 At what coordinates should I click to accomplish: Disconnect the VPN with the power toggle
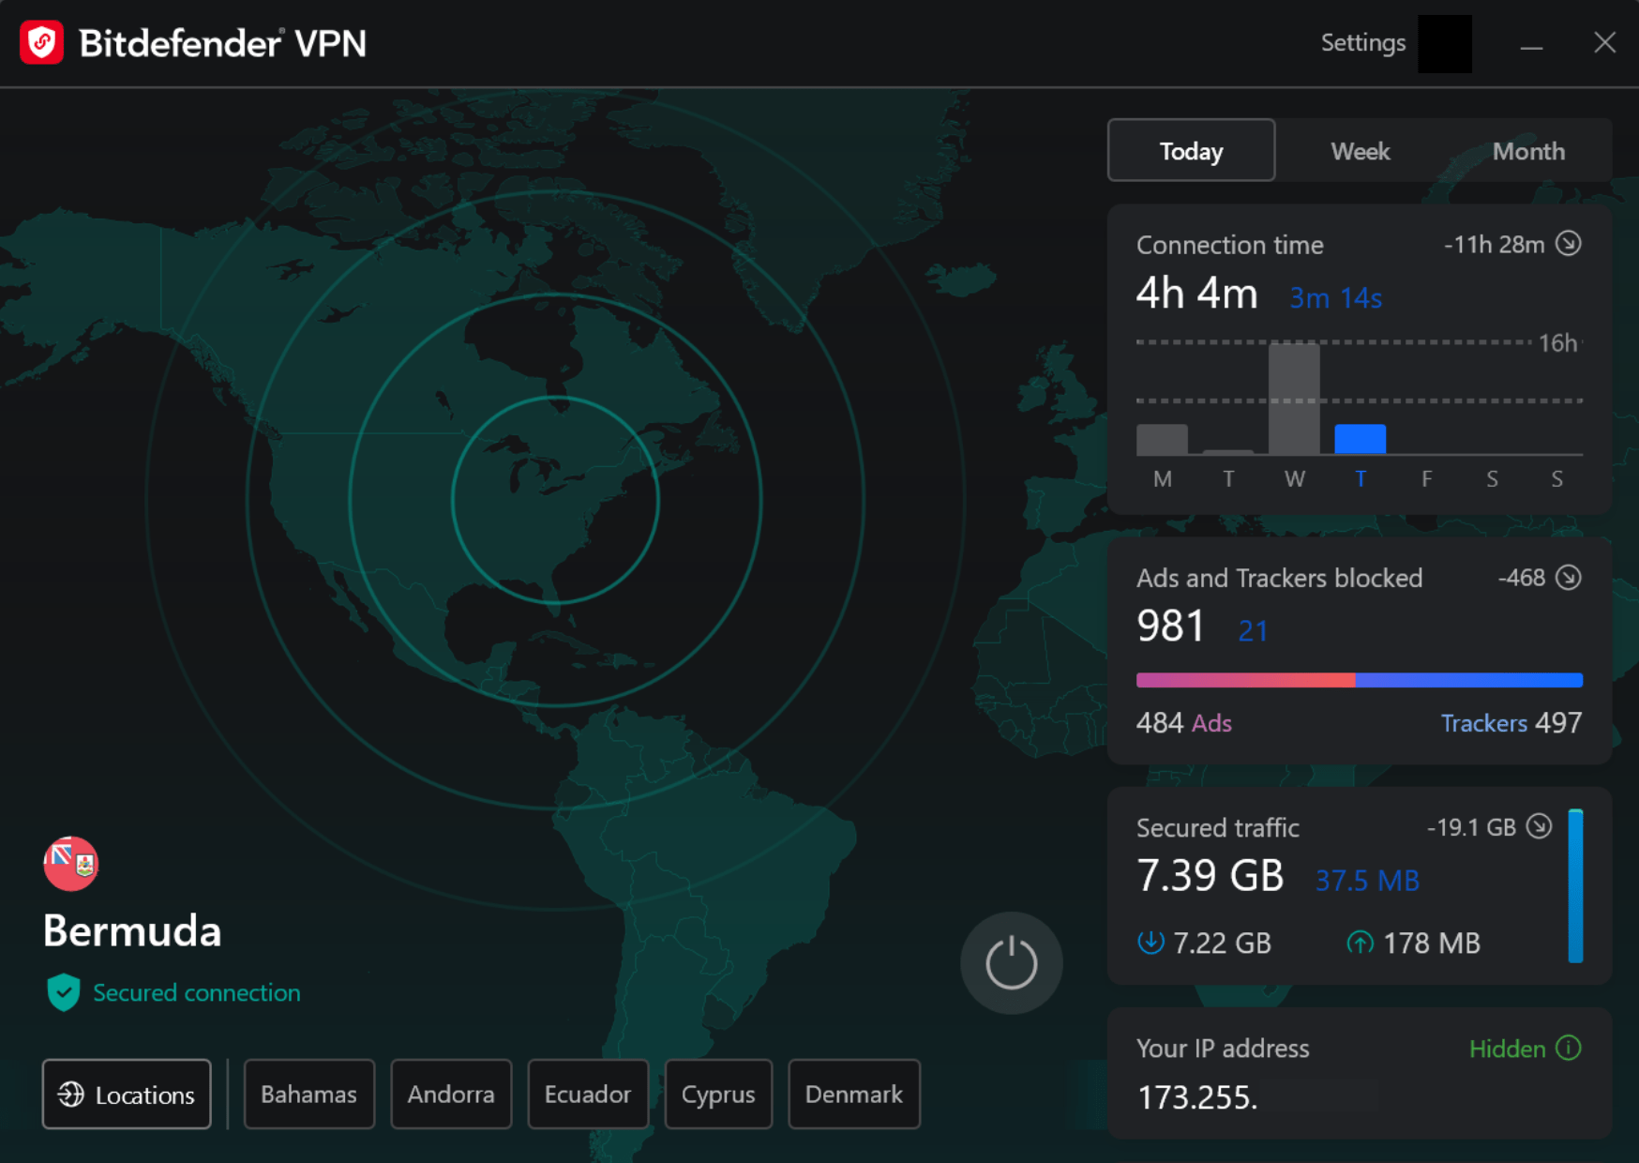[1011, 962]
